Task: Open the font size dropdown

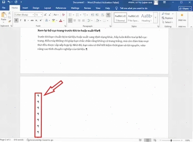Action: click(41, 15)
